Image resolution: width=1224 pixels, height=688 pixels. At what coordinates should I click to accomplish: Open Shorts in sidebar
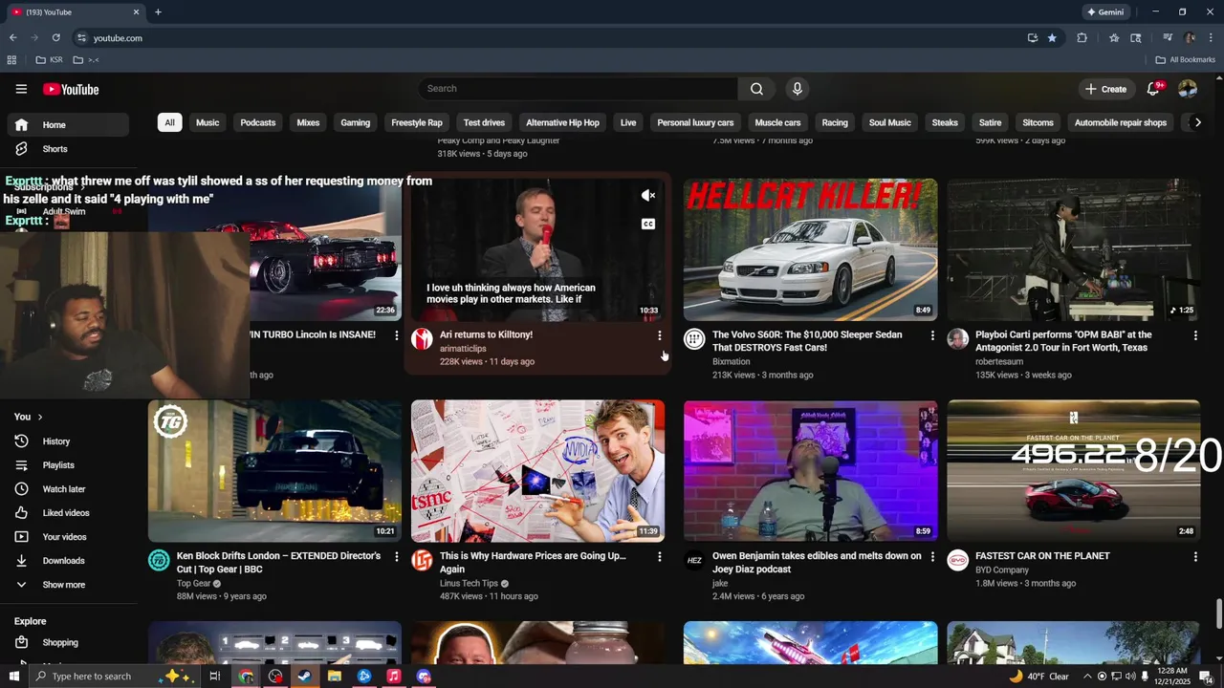tap(68, 149)
